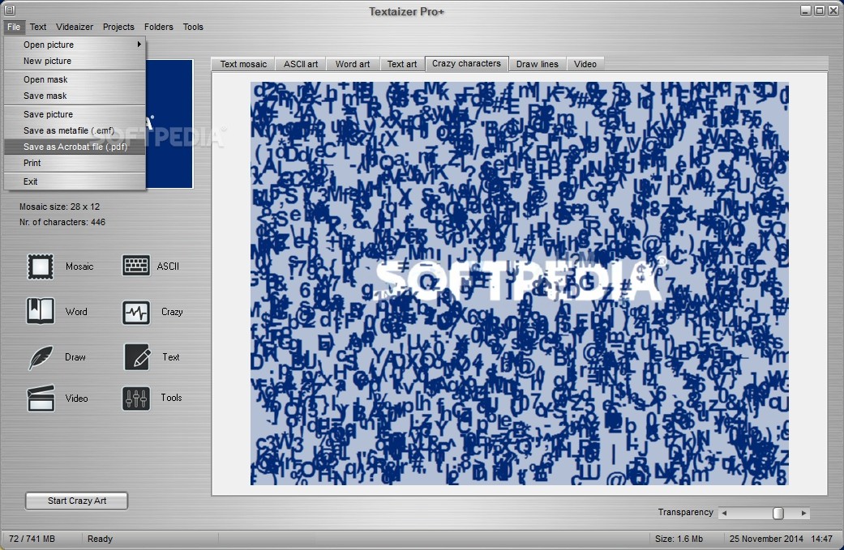Image resolution: width=844 pixels, height=550 pixels.
Task: Click the Crazy label text
Action: (172, 312)
